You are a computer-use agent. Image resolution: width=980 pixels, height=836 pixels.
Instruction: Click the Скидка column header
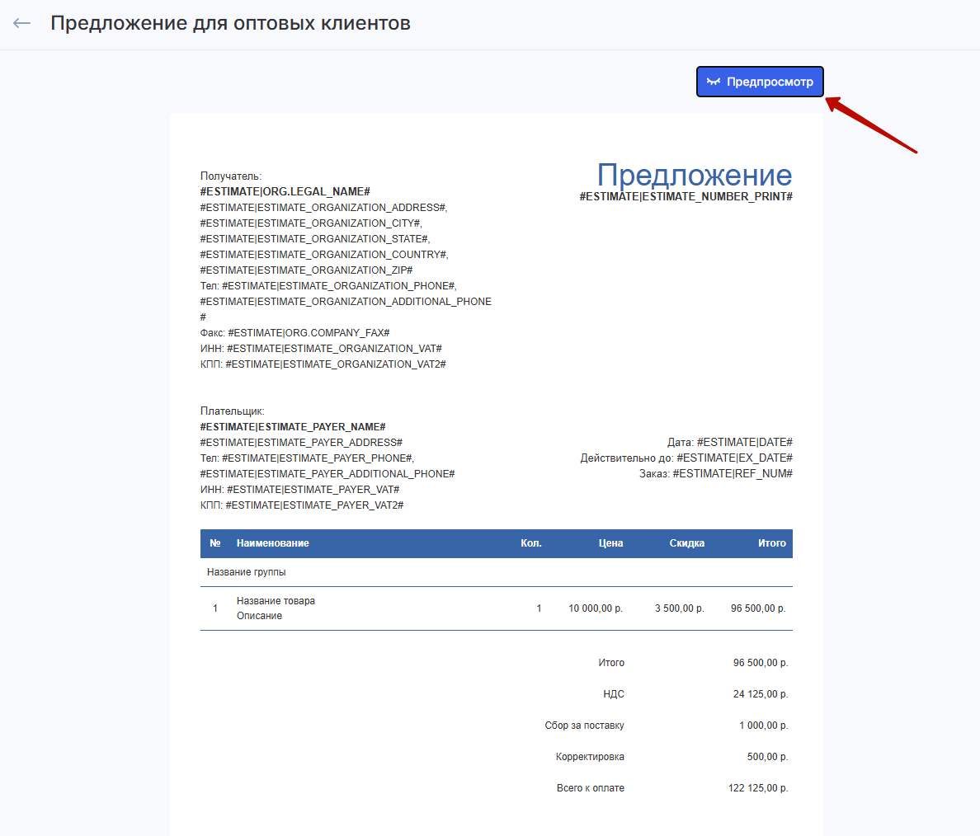[x=686, y=543]
